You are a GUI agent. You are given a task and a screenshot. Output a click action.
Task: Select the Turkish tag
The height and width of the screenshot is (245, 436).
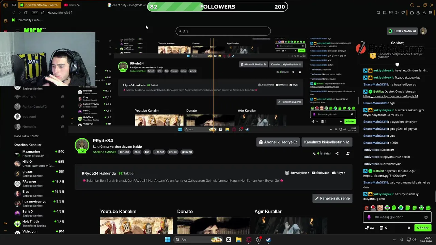[x=124, y=152]
